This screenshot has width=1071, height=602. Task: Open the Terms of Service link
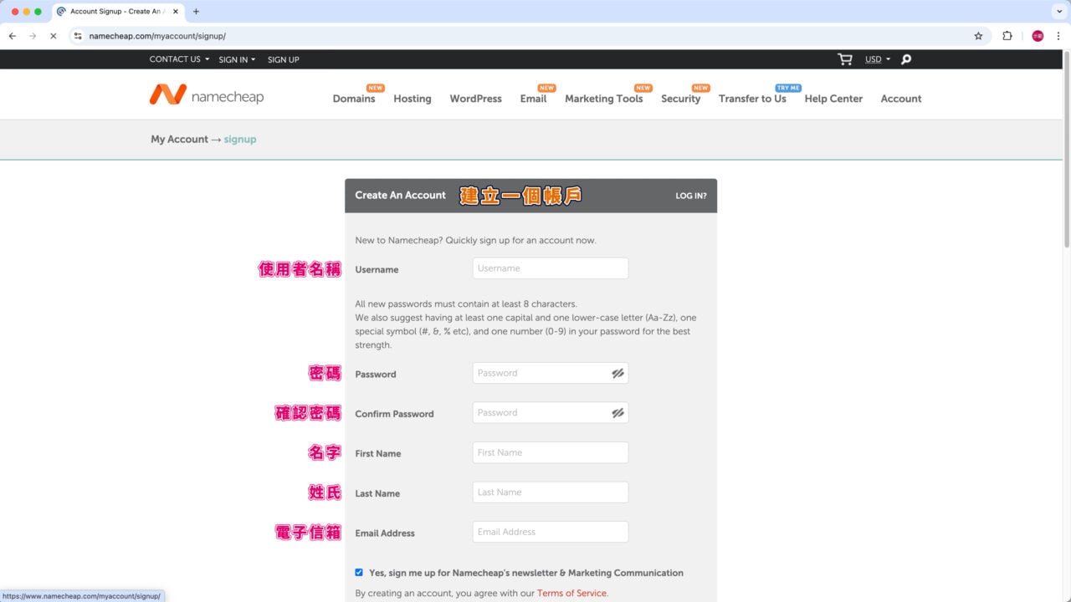pyautogui.click(x=571, y=593)
